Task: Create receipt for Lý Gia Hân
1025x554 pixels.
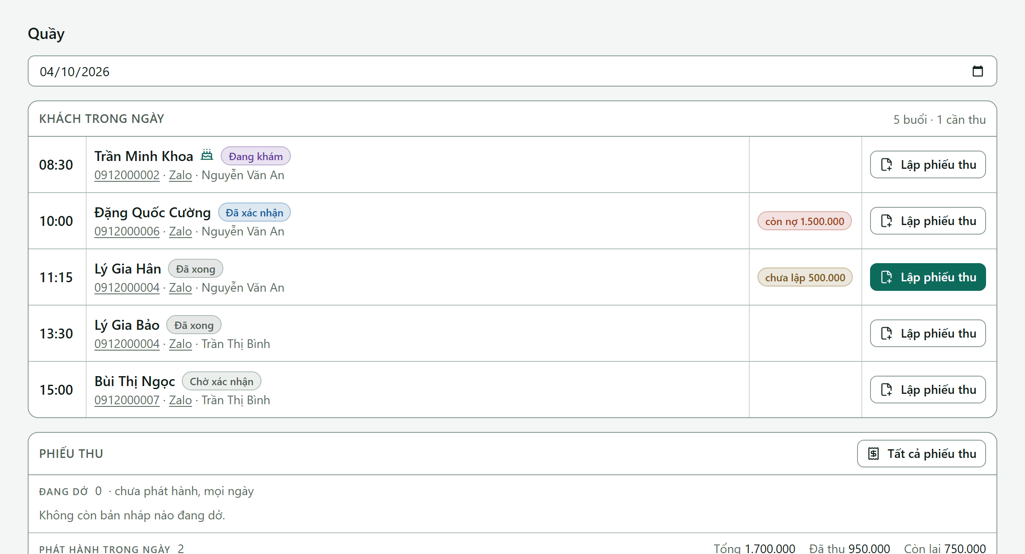Action: [928, 277]
